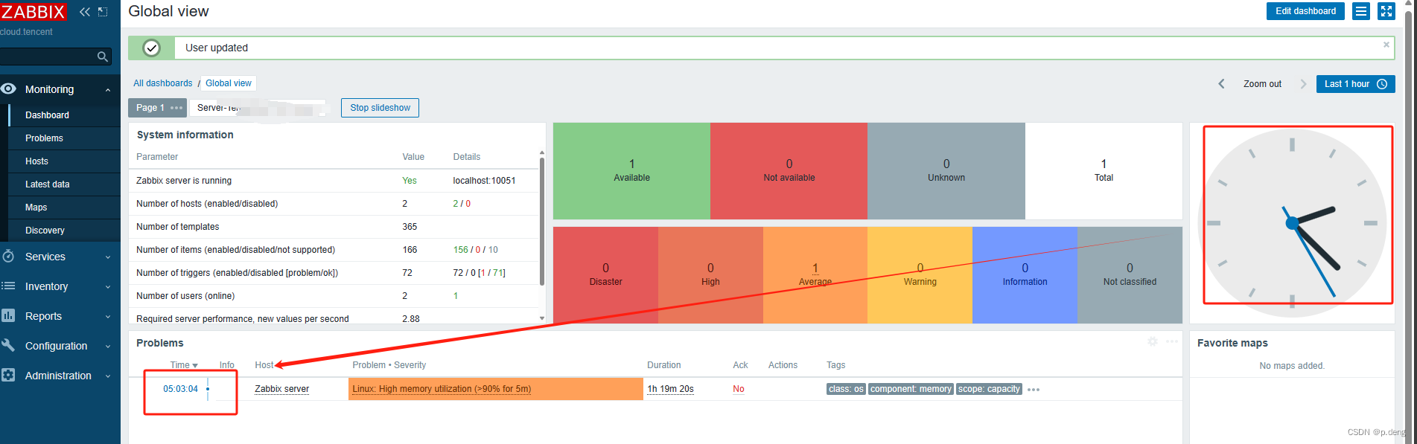Viewport: 1417px width, 444px height.
Task: Click the System information scrollbar
Action: pos(542,221)
